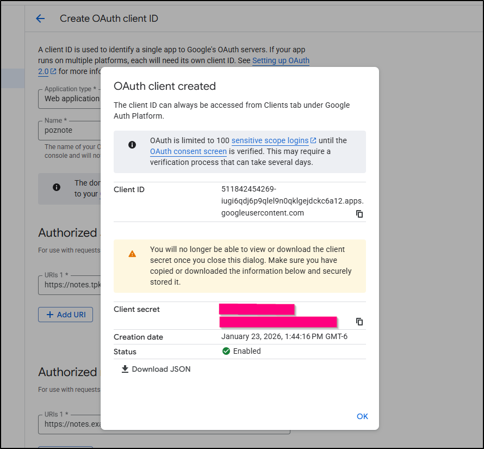
Task: Click the URIs 1 field starting with notes.tpk
Action: click(70, 284)
